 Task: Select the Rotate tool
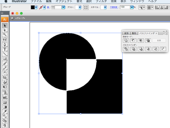tap(5, 73)
